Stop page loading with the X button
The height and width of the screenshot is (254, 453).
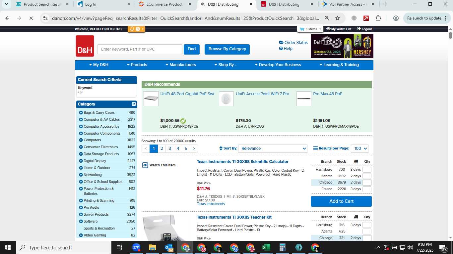[x=31, y=18]
